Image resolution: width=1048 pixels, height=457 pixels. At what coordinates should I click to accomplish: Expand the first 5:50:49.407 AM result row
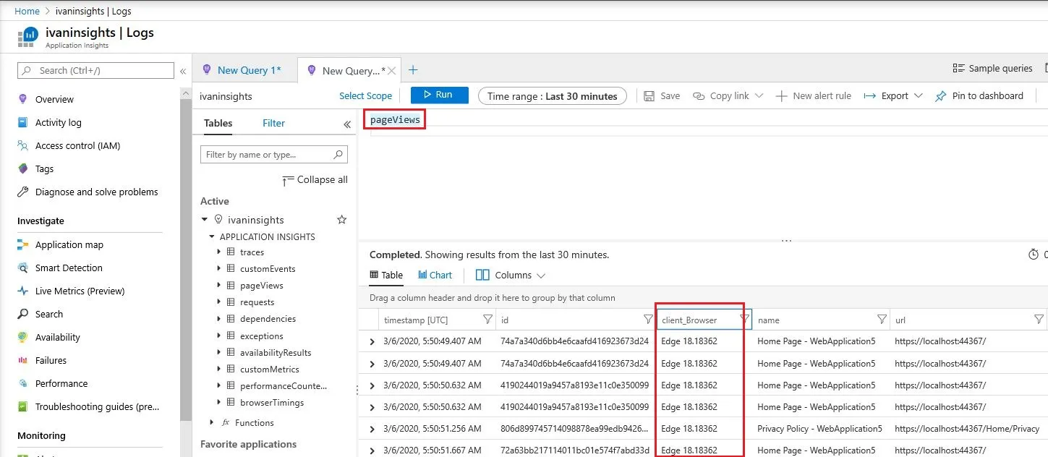click(x=372, y=341)
